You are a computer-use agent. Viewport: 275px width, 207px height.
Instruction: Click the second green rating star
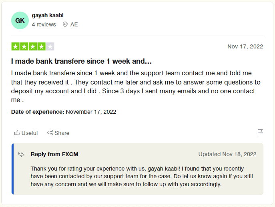(24, 46)
